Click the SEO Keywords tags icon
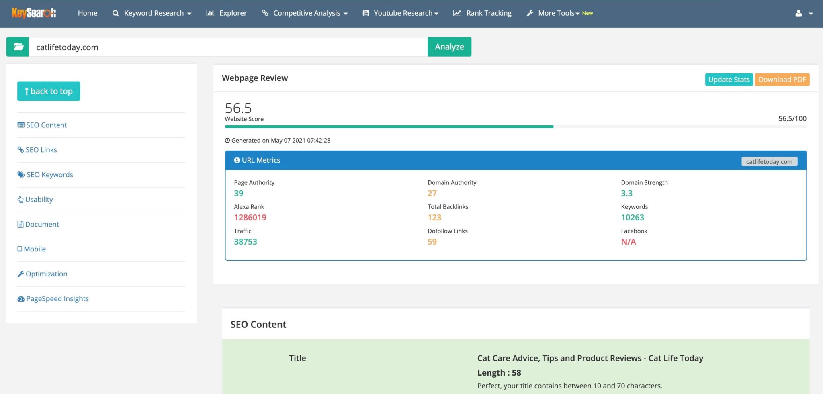The image size is (823, 394). tap(21, 174)
